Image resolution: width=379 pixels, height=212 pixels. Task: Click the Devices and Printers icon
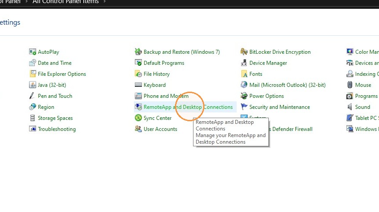coord(350,63)
